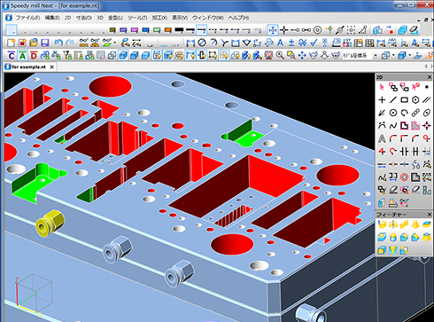The image size is (434, 322).
Task: Select the pink arrow pointer tool in the 2D panel
Action: coord(382,87)
